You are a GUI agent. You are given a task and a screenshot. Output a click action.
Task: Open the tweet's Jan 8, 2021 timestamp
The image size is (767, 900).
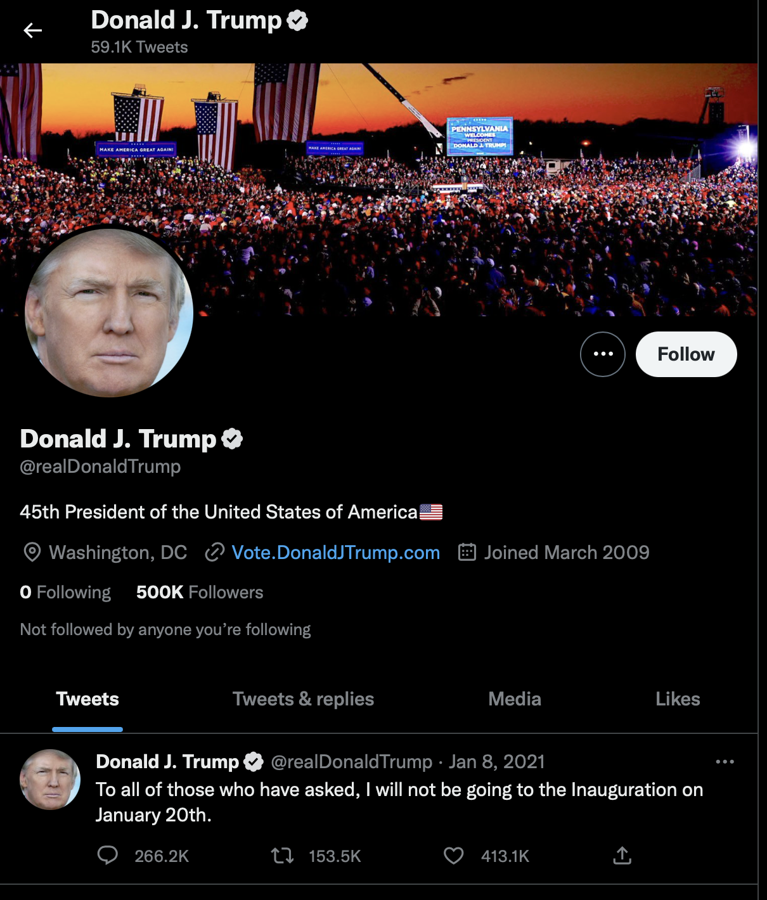[x=497, y=762]
